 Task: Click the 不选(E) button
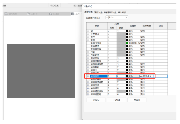(117, 100)
